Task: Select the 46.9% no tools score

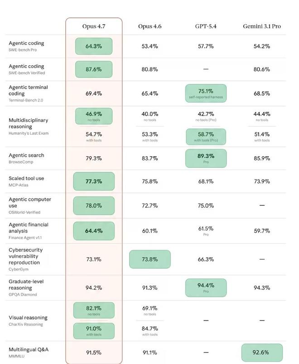Action: coord(94,116)
